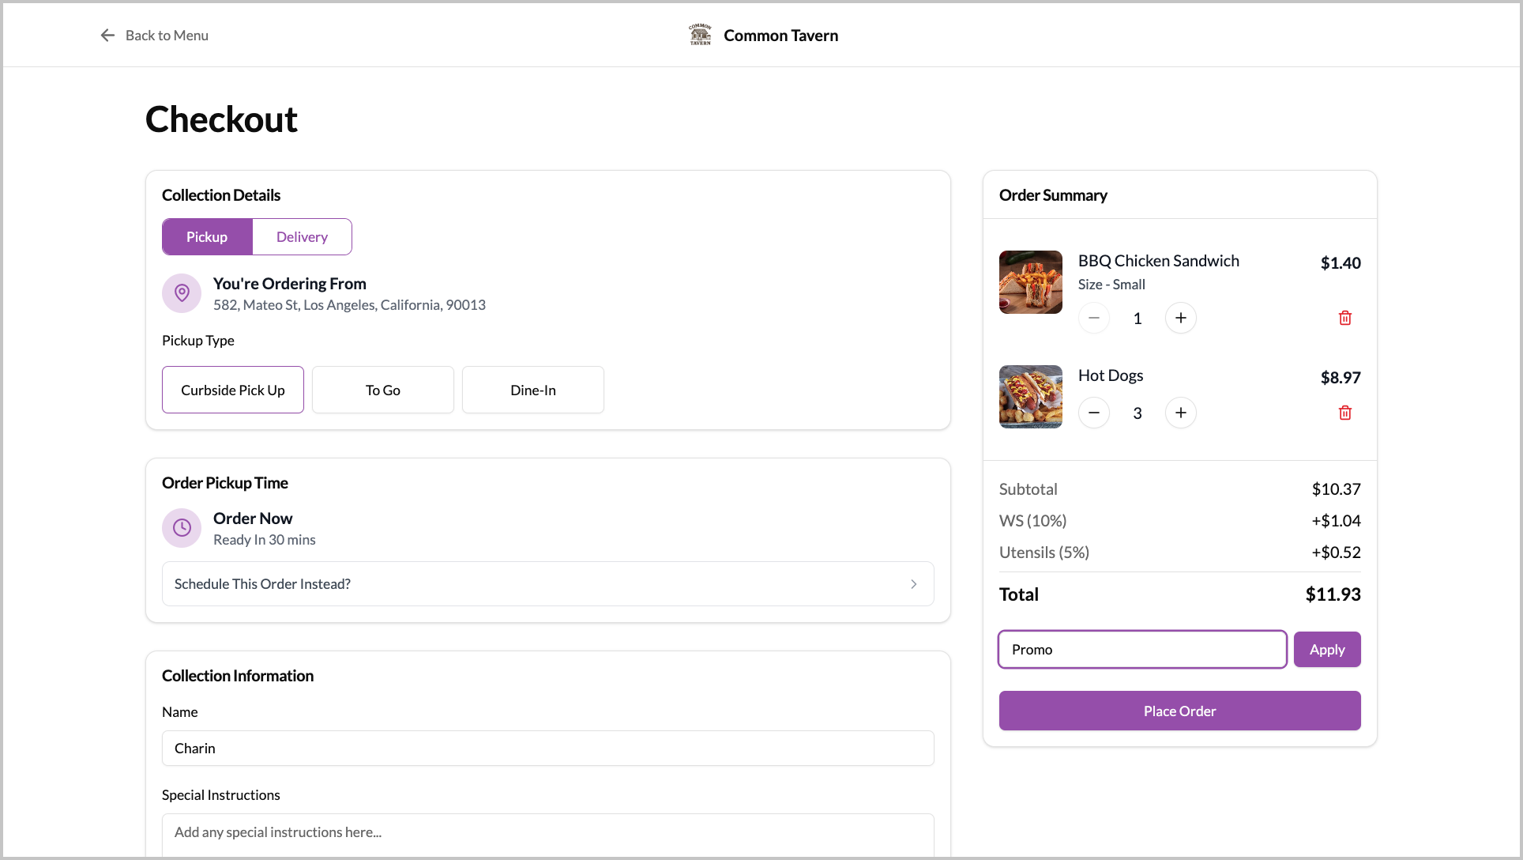Select Curbside Pick Up option
Screen dimensions: 1523x860
click(x=233, y=390)
